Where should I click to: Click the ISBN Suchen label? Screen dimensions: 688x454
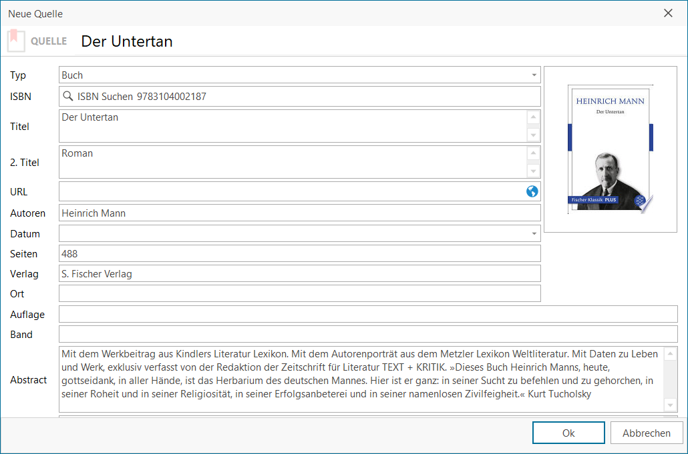point(105,96)
